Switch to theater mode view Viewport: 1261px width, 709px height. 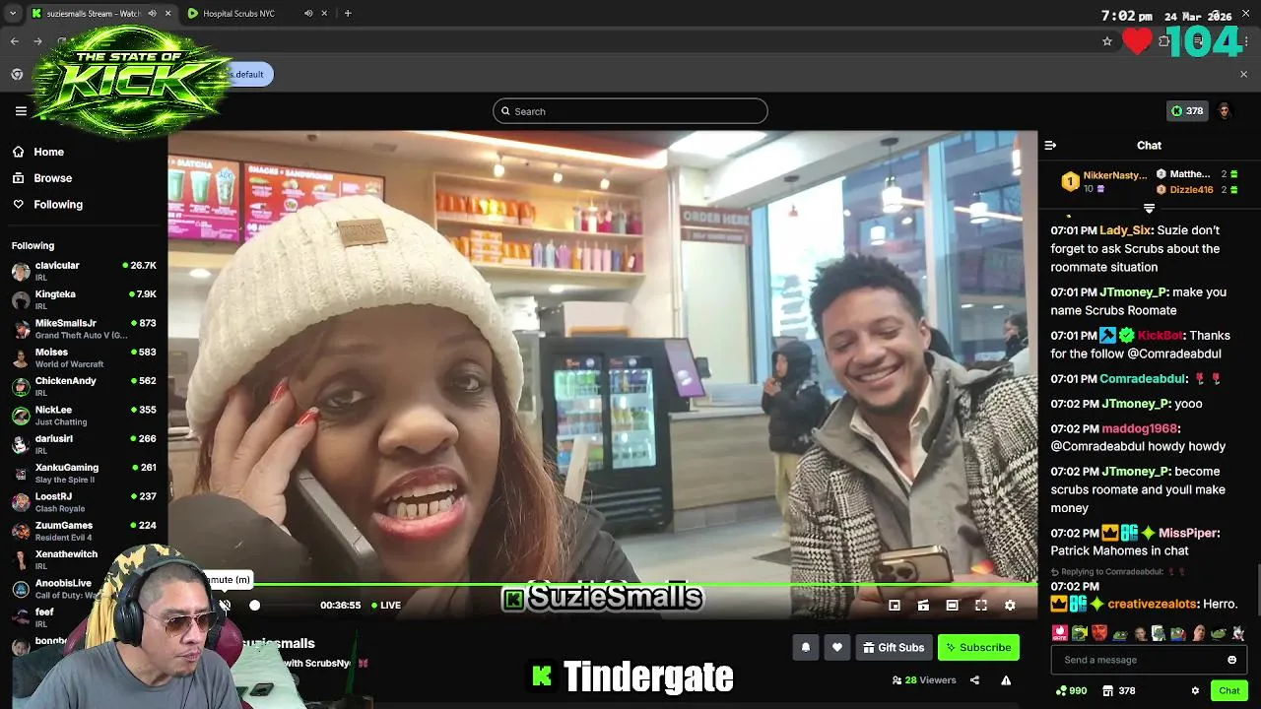952,605
